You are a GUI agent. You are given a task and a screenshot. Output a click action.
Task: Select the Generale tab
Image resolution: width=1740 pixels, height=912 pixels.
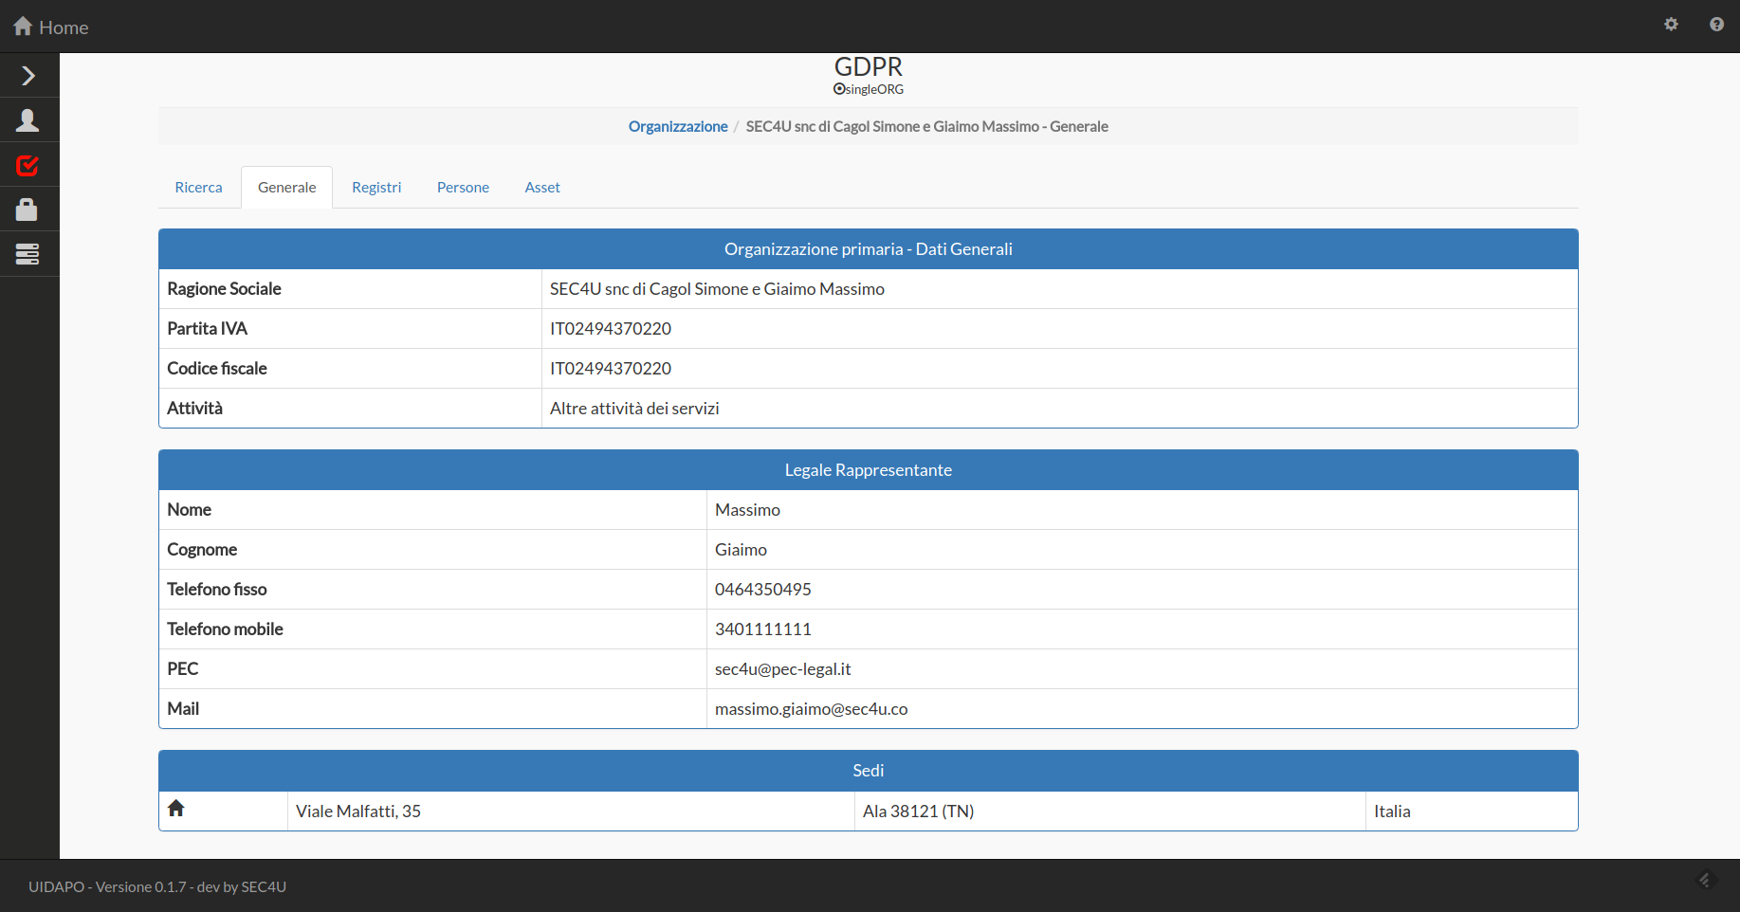tap(286, 188)
